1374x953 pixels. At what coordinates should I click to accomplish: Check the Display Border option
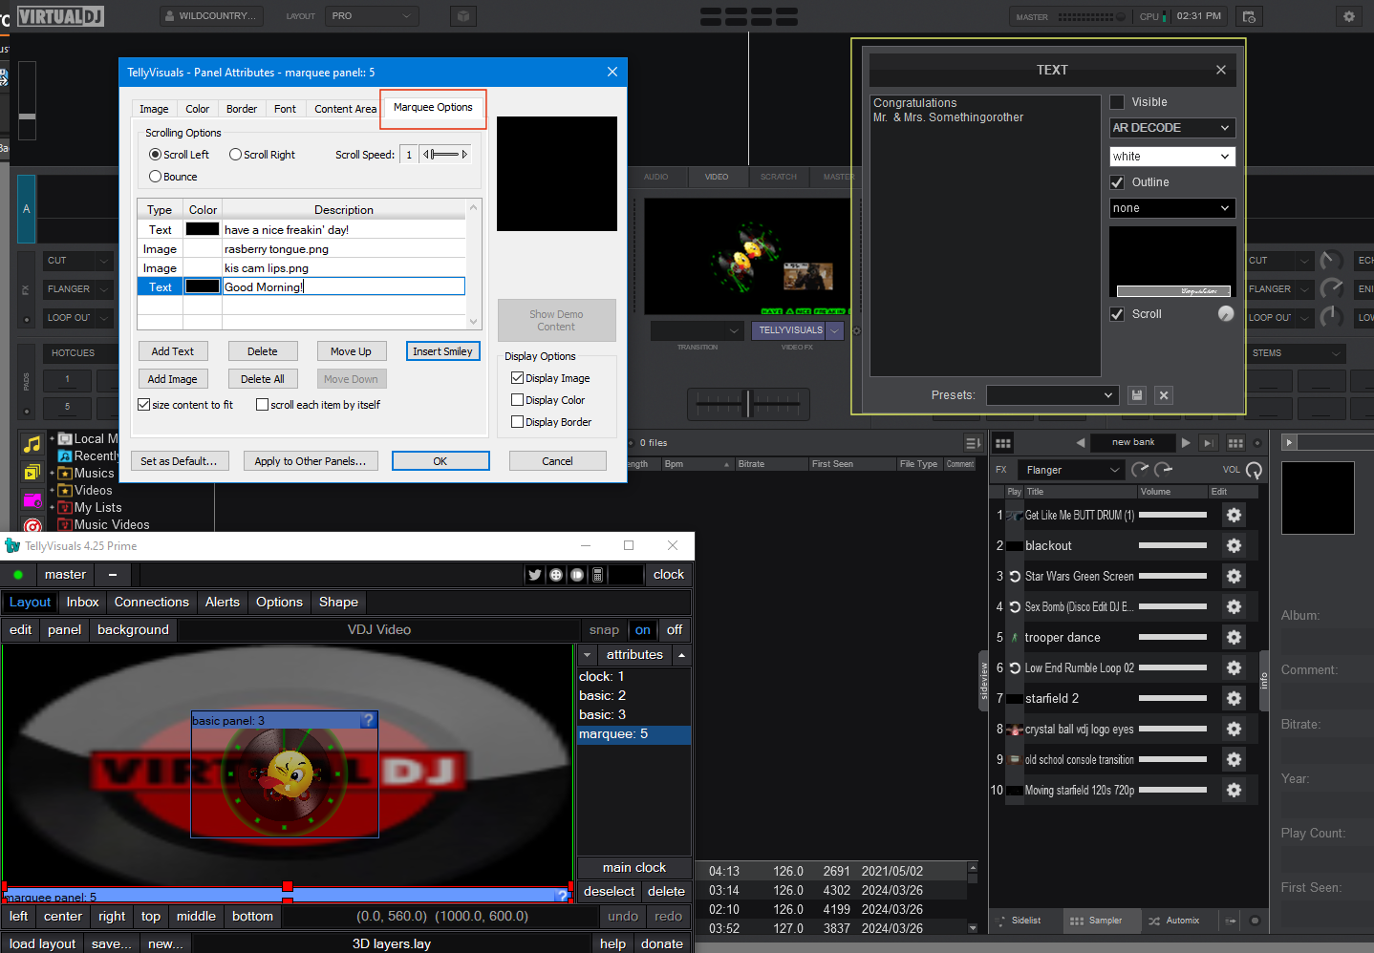(x=517, y=422)
